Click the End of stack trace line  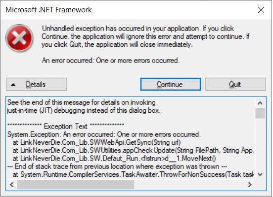click(117, 166)
